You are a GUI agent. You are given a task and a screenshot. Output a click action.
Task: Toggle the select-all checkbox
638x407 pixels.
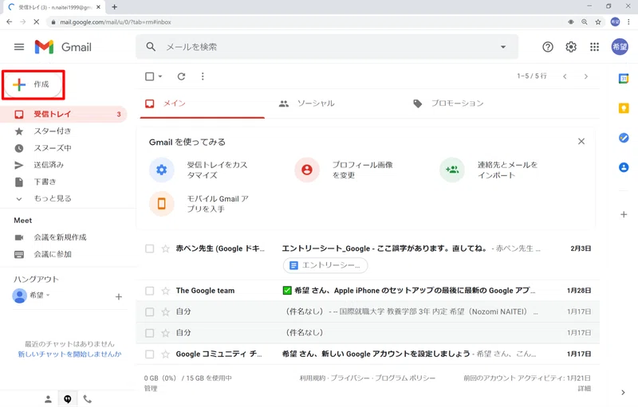(150, 76)
